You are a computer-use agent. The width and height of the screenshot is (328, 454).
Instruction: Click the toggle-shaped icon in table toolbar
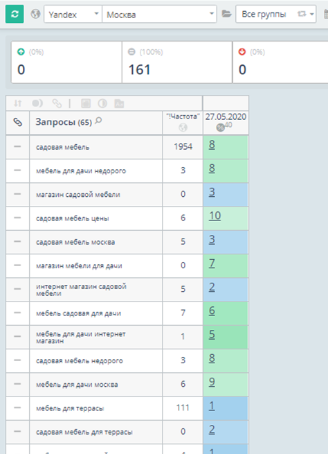coord(37,103)
